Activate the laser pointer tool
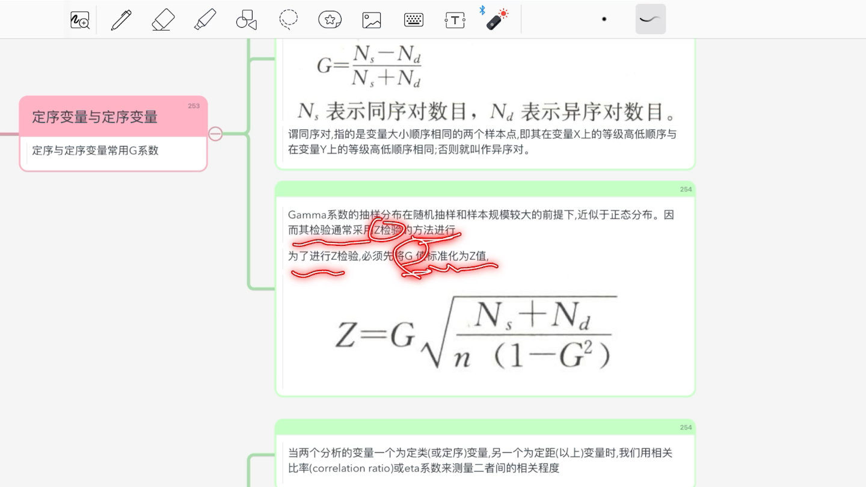The image size is (866, 487). [x=497, y=19]
